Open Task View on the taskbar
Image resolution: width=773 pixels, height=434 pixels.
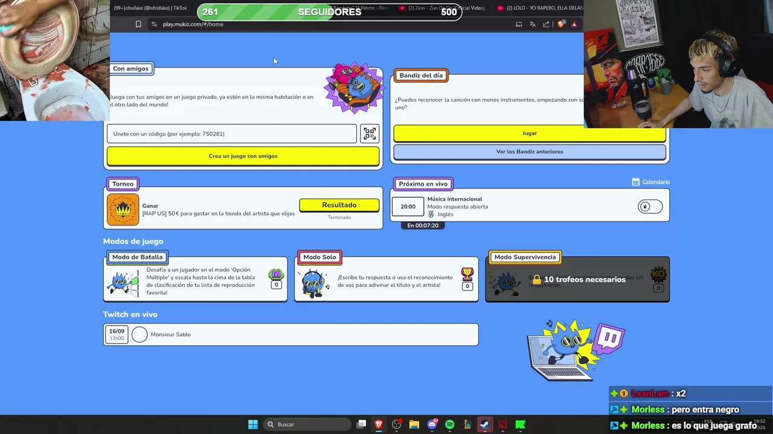[361, 424]
